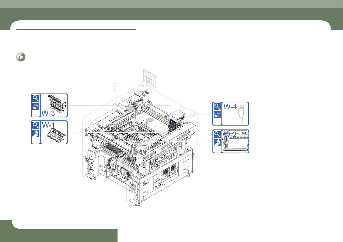
Task: Click the replace arrows icon in W-3 box
Action: coord(36,107)
